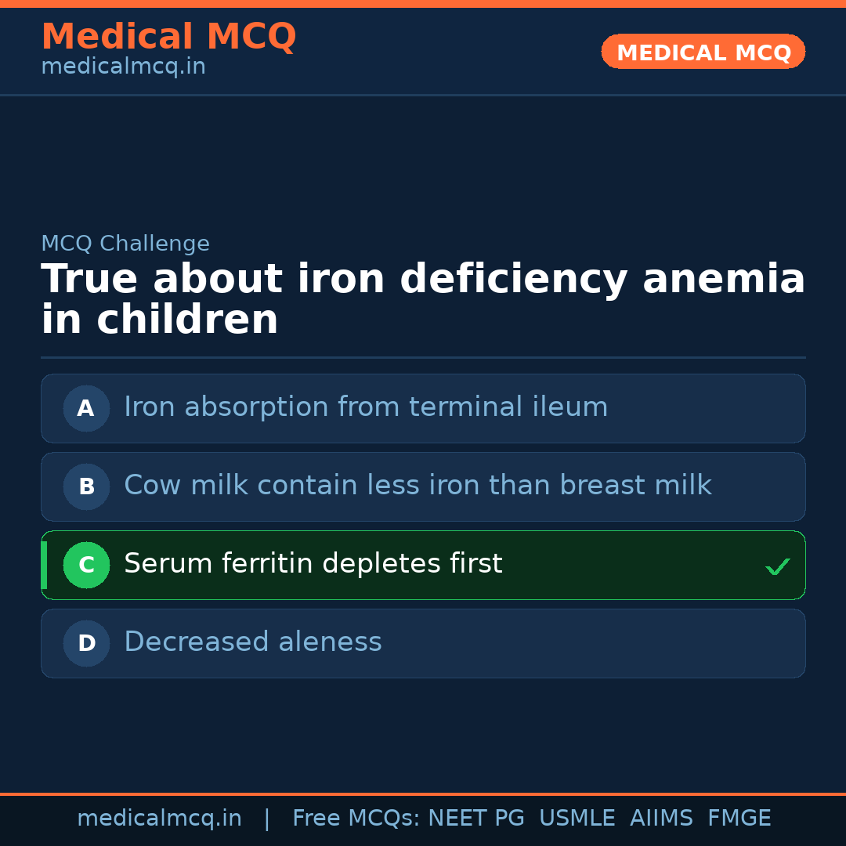
Task: Click the "MCQ Challenge" label
Action: pos(125,244)
